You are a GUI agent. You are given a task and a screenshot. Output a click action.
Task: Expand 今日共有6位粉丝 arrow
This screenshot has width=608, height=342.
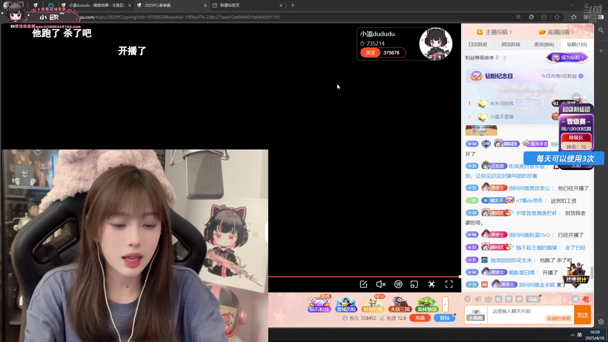point(581,76)
